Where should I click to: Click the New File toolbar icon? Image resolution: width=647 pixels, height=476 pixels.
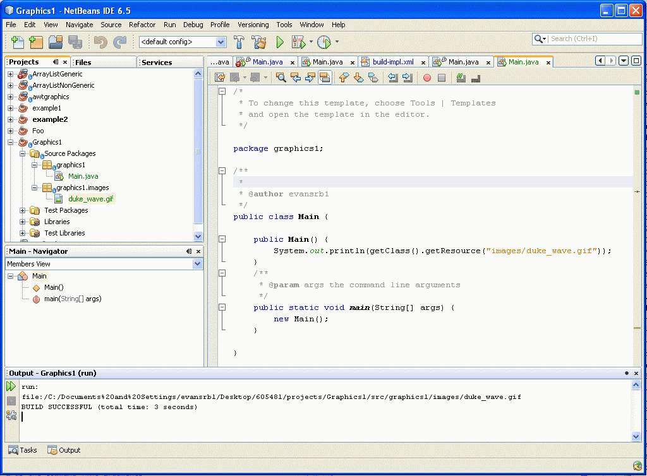point(17,42)
